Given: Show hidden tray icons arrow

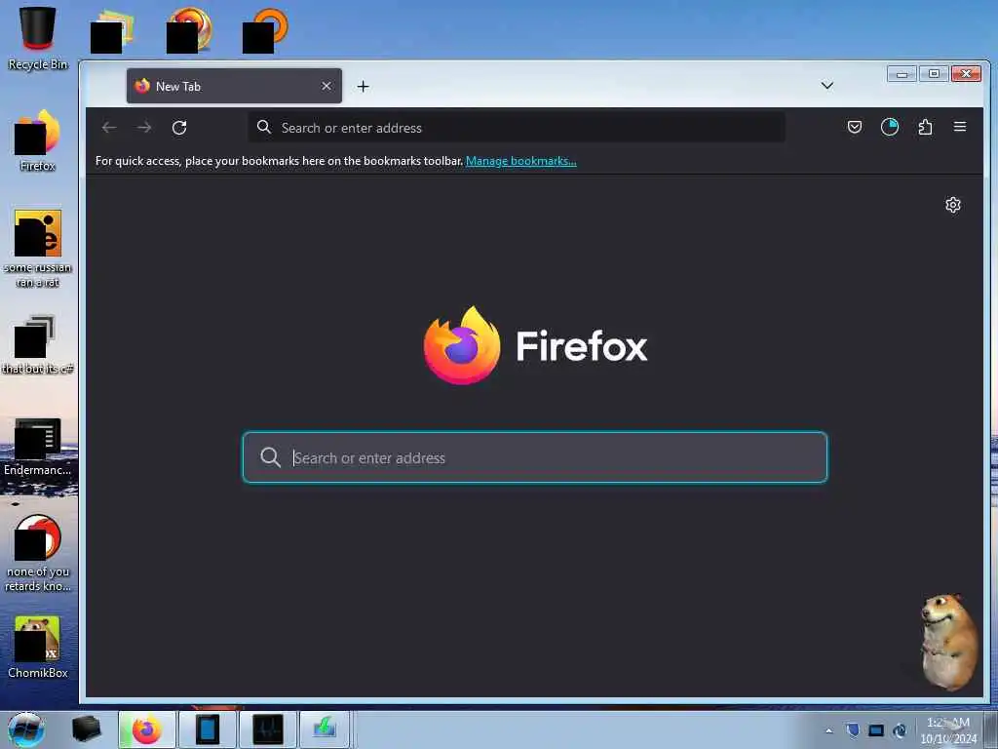Looking at the screenshot, I should tap(828, 730).
